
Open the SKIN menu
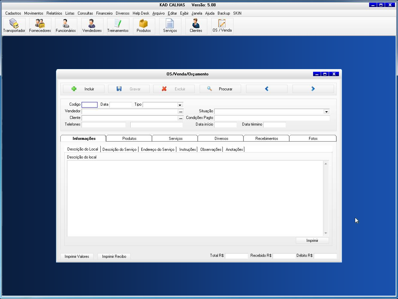237,13
